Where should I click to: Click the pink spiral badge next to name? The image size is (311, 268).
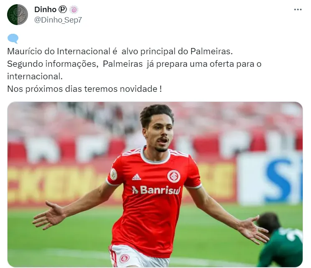pyautogui.click(x=74, y=10)
